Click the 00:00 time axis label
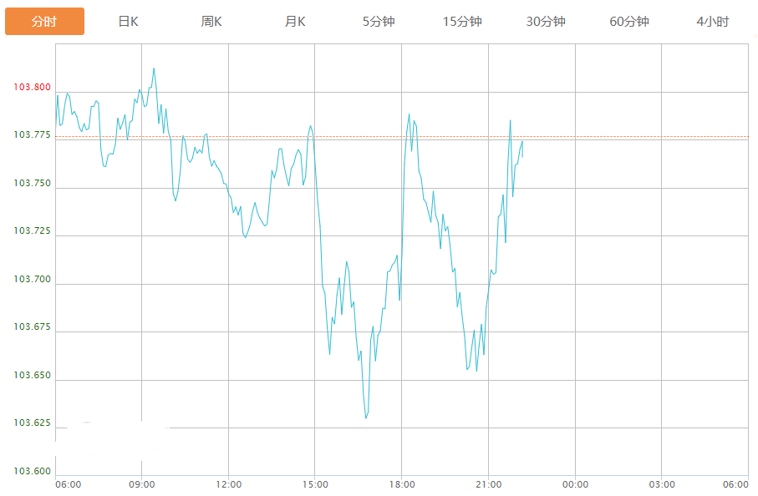This screenshot has height=496, width=758. pos(575,484)
